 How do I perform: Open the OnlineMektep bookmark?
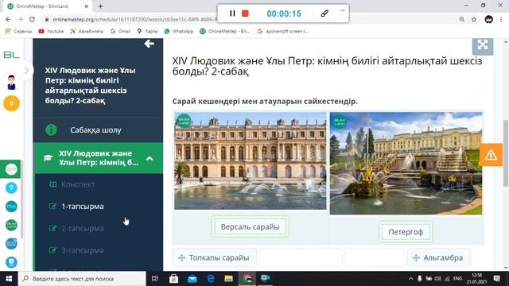225,31
